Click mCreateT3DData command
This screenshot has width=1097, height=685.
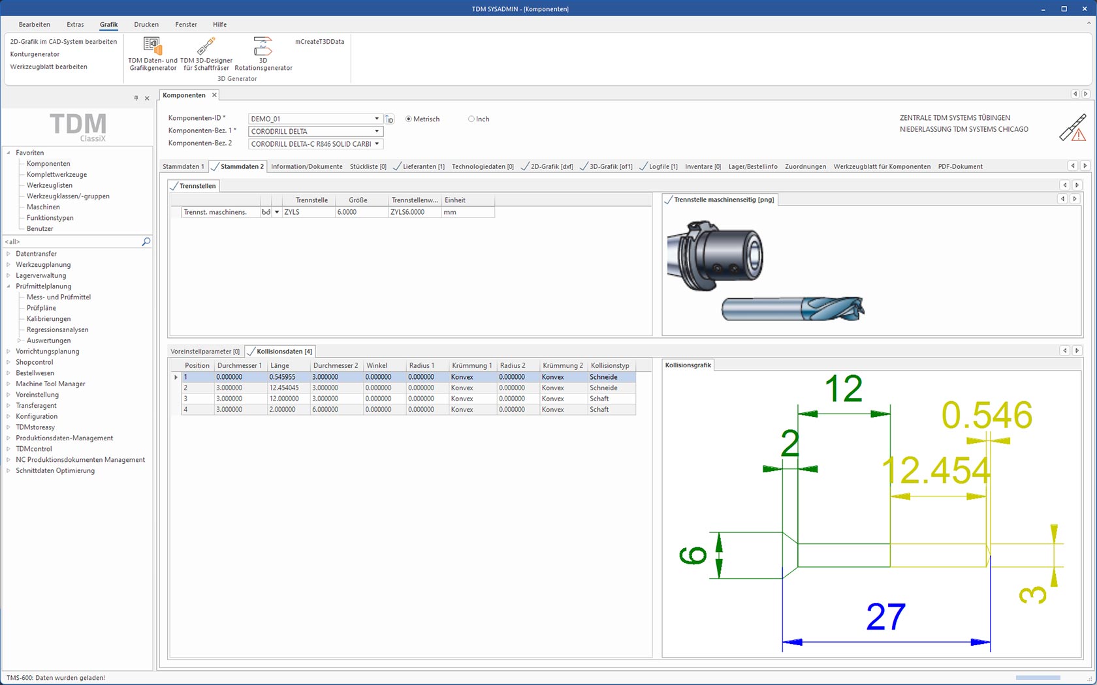pyautogui.click(x=319, y=41)
